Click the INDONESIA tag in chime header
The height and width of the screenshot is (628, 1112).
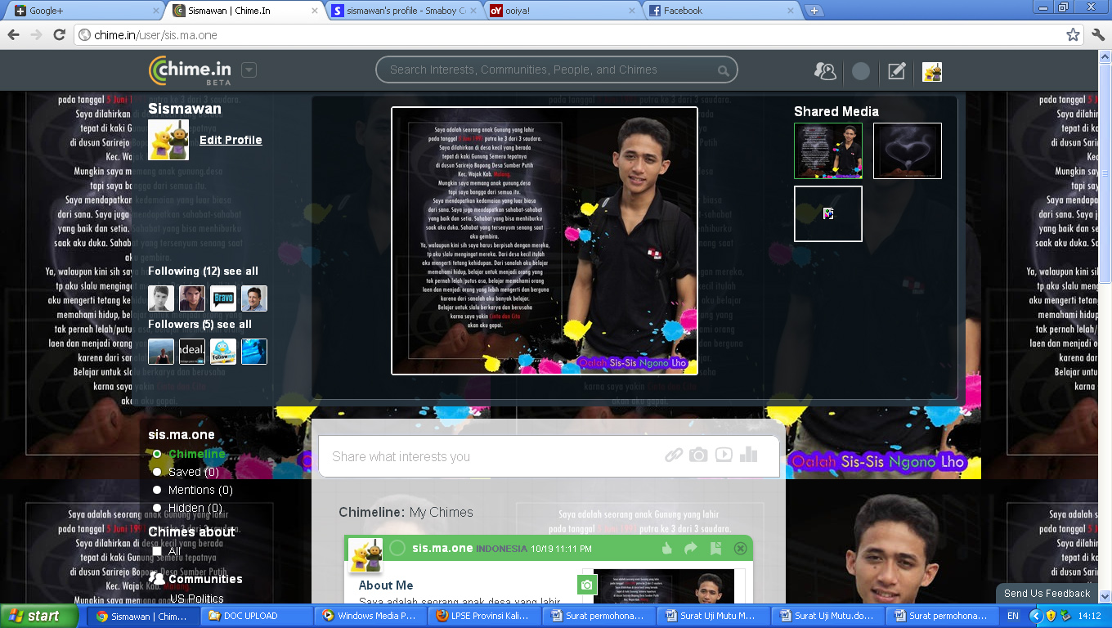coord(502,549)
